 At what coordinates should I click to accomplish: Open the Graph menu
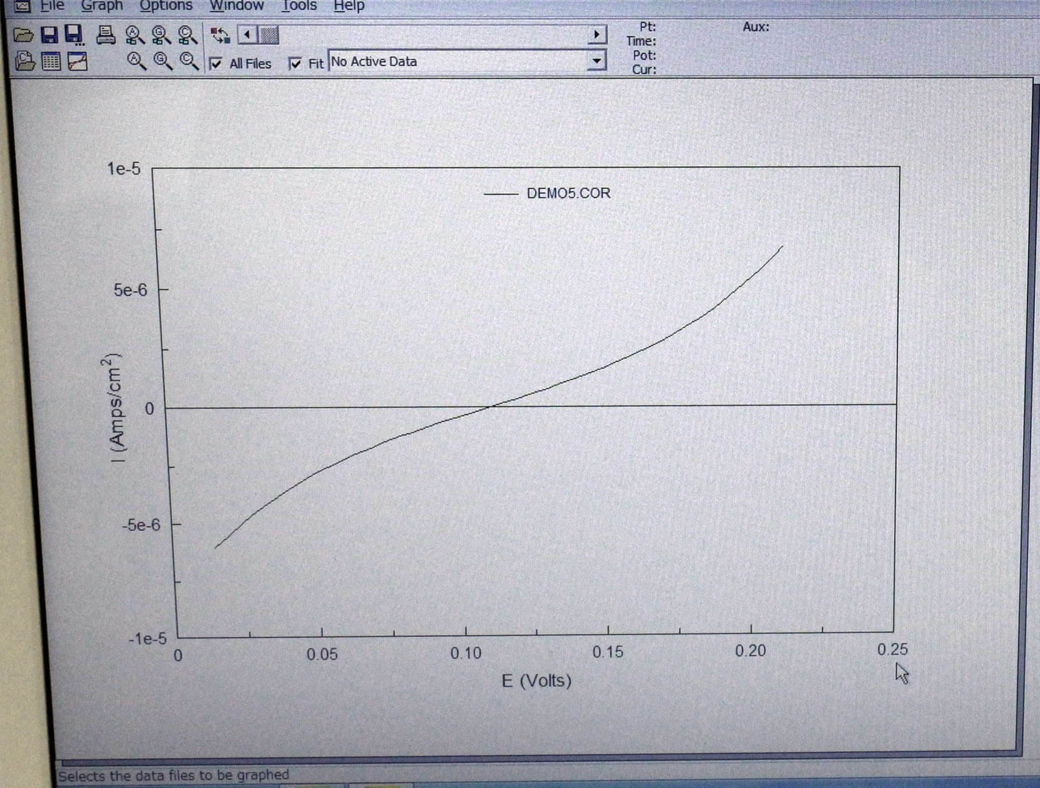tap(102, 6)
